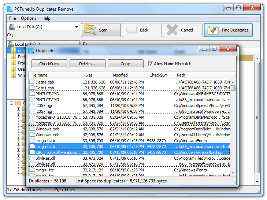Click the Cancel button in main window
Viewport: 267px width, 200px height.
[183, 30]
